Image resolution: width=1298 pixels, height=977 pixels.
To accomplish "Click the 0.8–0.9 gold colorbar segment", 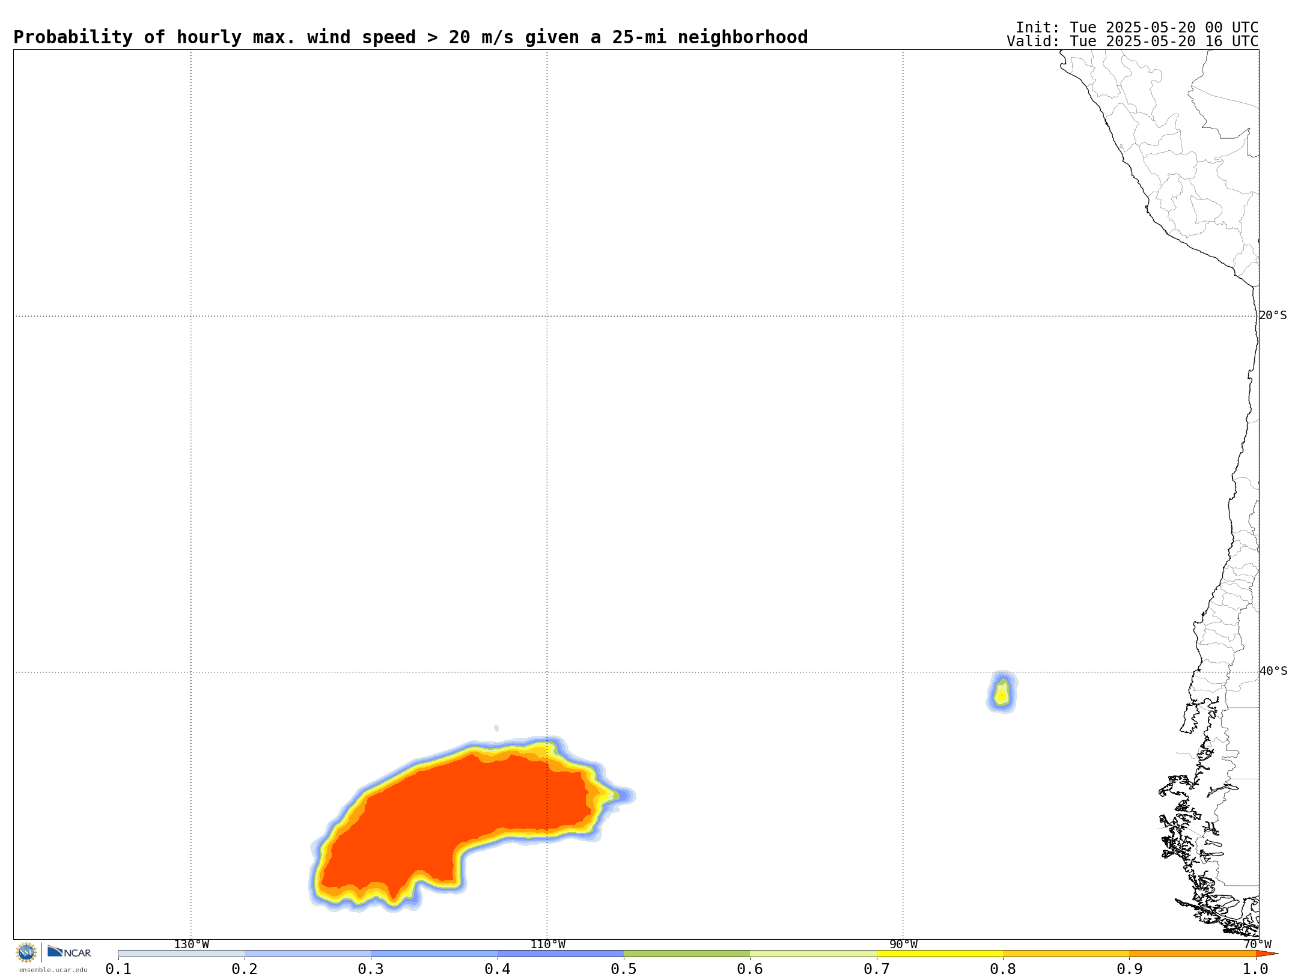I will [x=1066, y=954].
